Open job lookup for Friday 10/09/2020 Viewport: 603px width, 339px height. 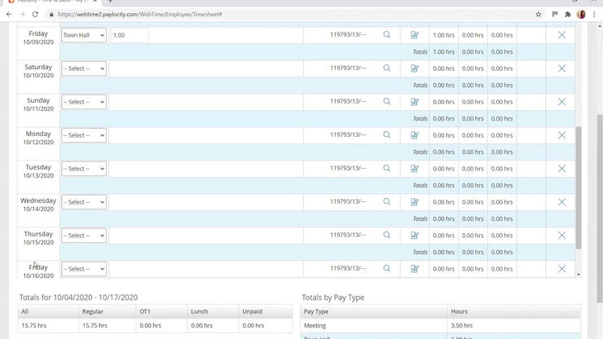(x=387, y=34)
